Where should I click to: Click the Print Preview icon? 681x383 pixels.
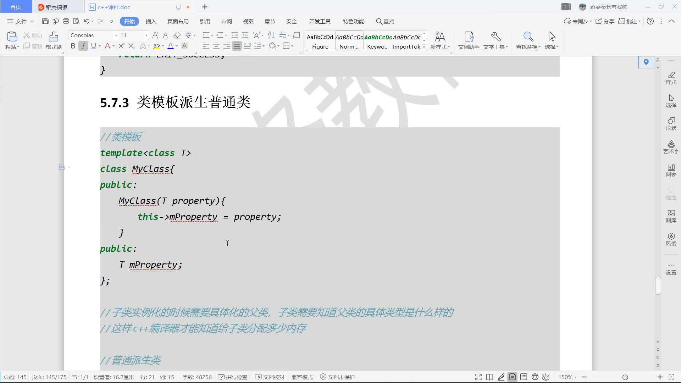[x=76, y=21]
